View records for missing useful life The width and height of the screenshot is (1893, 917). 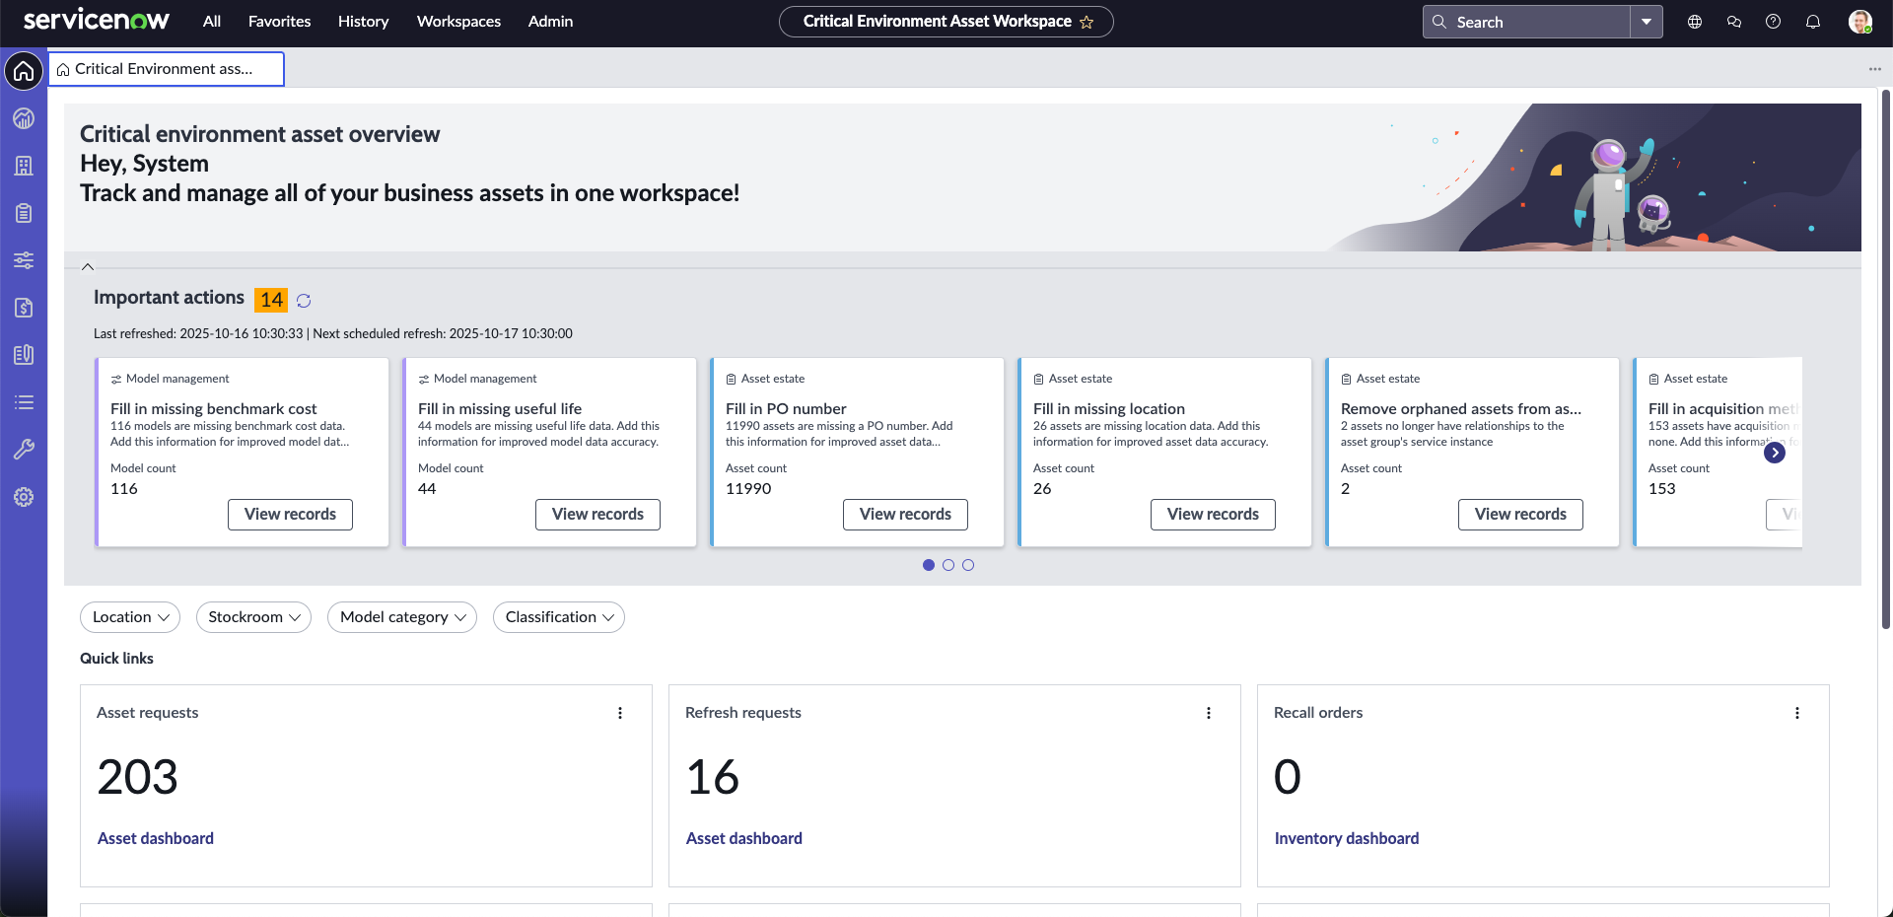(x=597, y=515)
